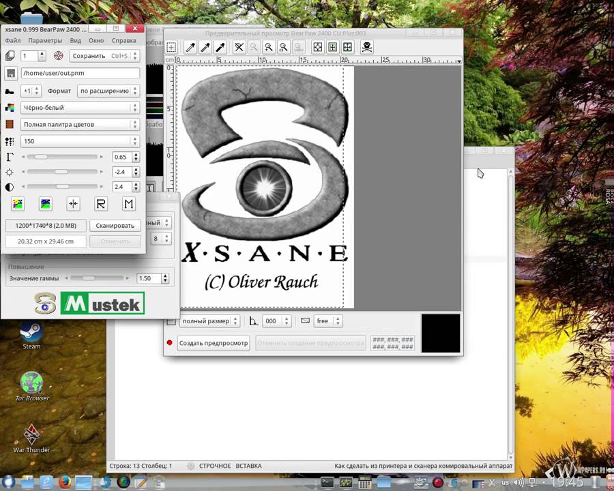Image resolution: width=614 pixels, height=491 pixels.
Task: Click the brightness value field -2.4
Action: (122, 172)
